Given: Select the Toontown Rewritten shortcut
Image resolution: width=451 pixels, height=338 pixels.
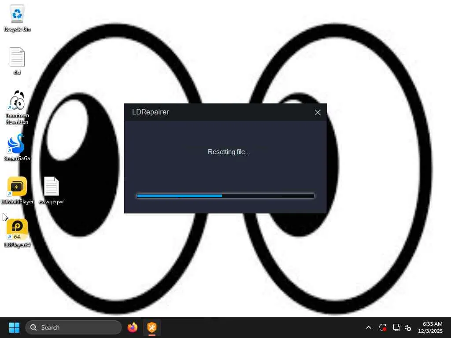Looking at the screenshot, I should tap(17, 107).
